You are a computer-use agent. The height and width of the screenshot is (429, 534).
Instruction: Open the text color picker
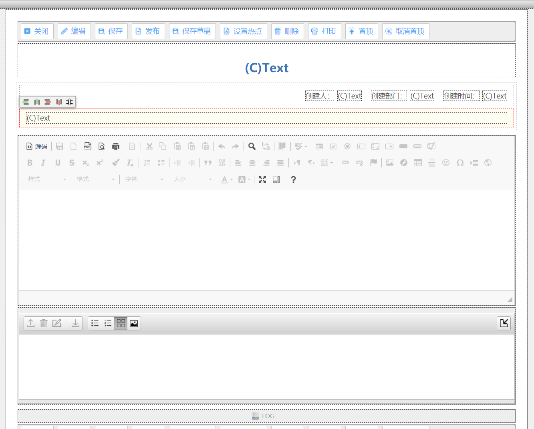(x=227, y=179)
